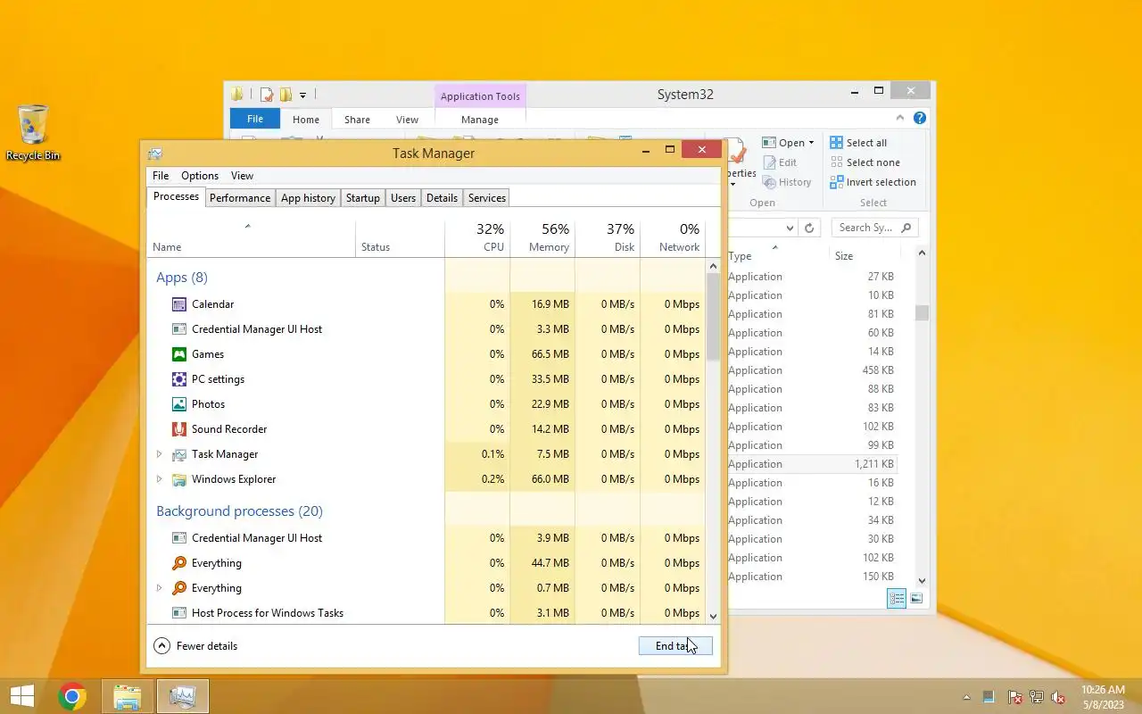Image resolution: width=1142 pixels, height=714 pixels.
Task: Click the History button in Explorer ribbon
Action: [x=787, y=182]
